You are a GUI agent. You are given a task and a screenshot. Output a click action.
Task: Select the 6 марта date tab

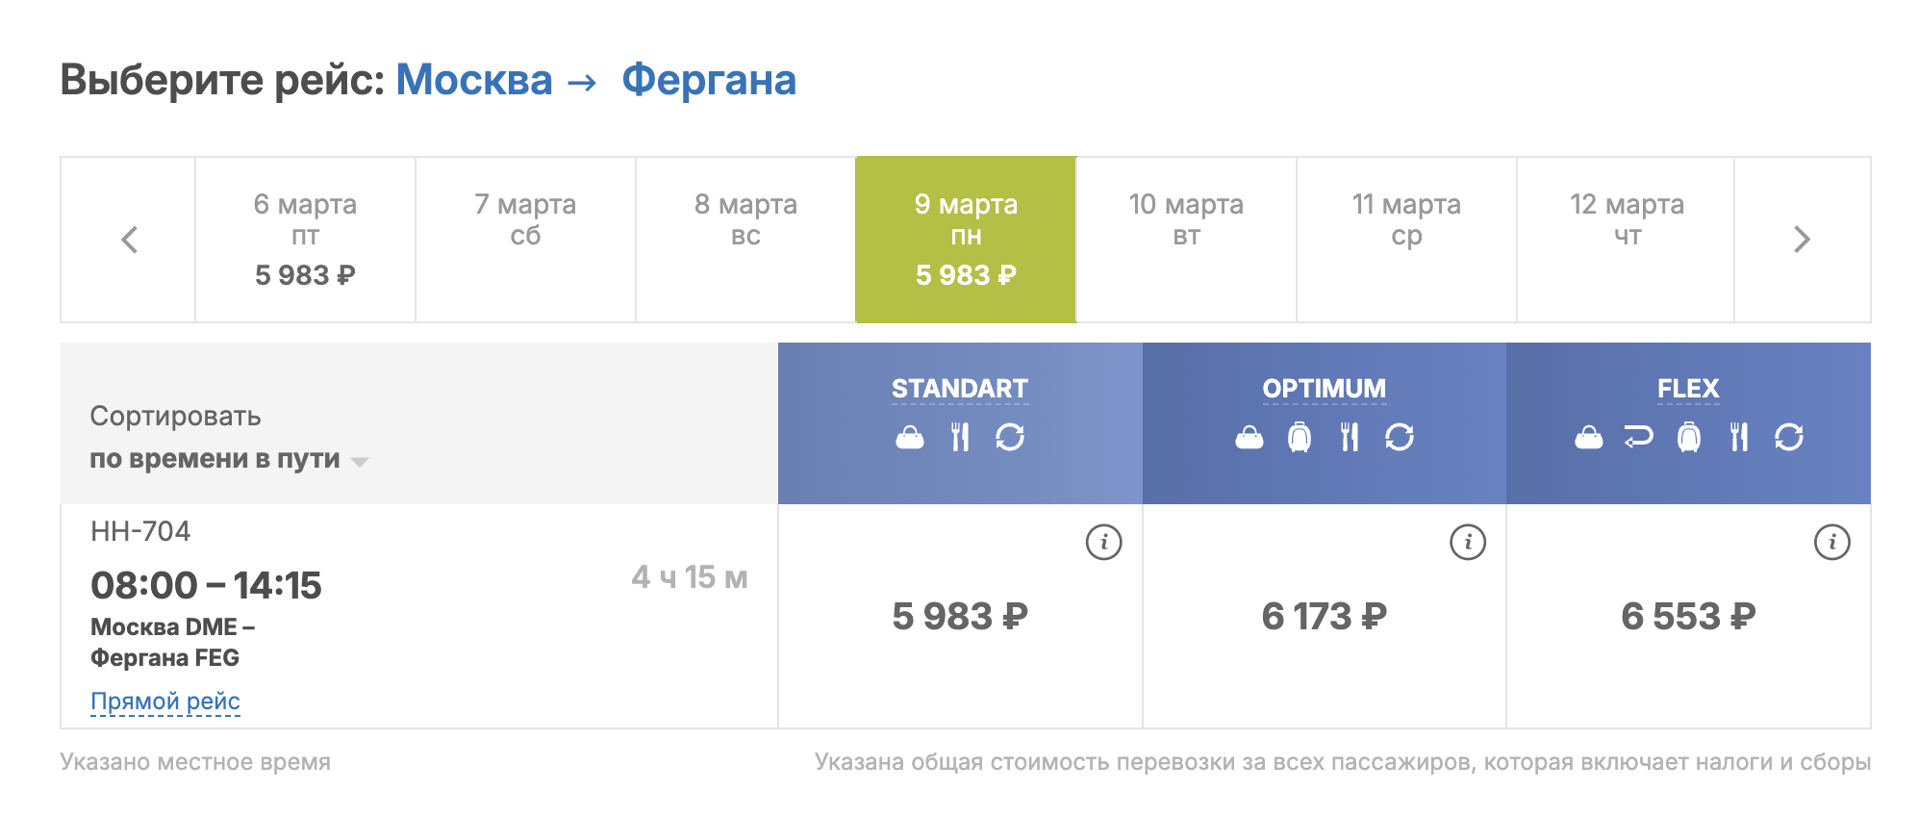pos(305,240)
